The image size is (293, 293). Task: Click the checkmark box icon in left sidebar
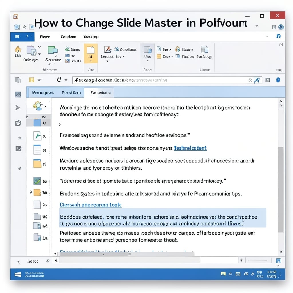point(18,149)
